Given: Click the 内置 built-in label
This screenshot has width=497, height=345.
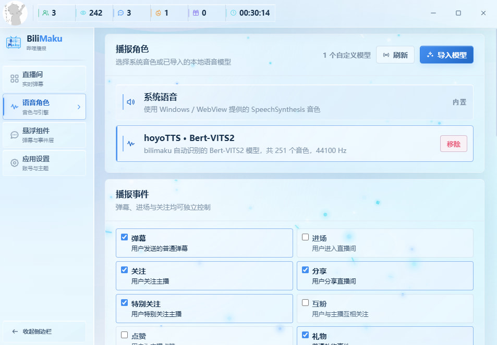Looking at the screenshot, I should [x=459, y=102].
